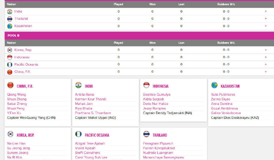Screen dimensions: 274x160
Task: Click the China flag in the CHINA, P.R. team card
Action: (10, 85)
